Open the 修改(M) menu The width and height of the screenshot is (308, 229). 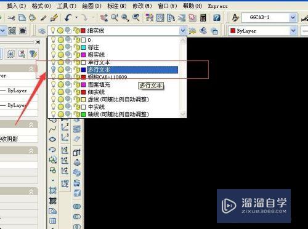pos(142,6)
